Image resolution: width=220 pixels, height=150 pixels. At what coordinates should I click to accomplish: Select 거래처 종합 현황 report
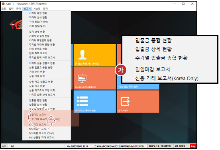pos(38,13)
